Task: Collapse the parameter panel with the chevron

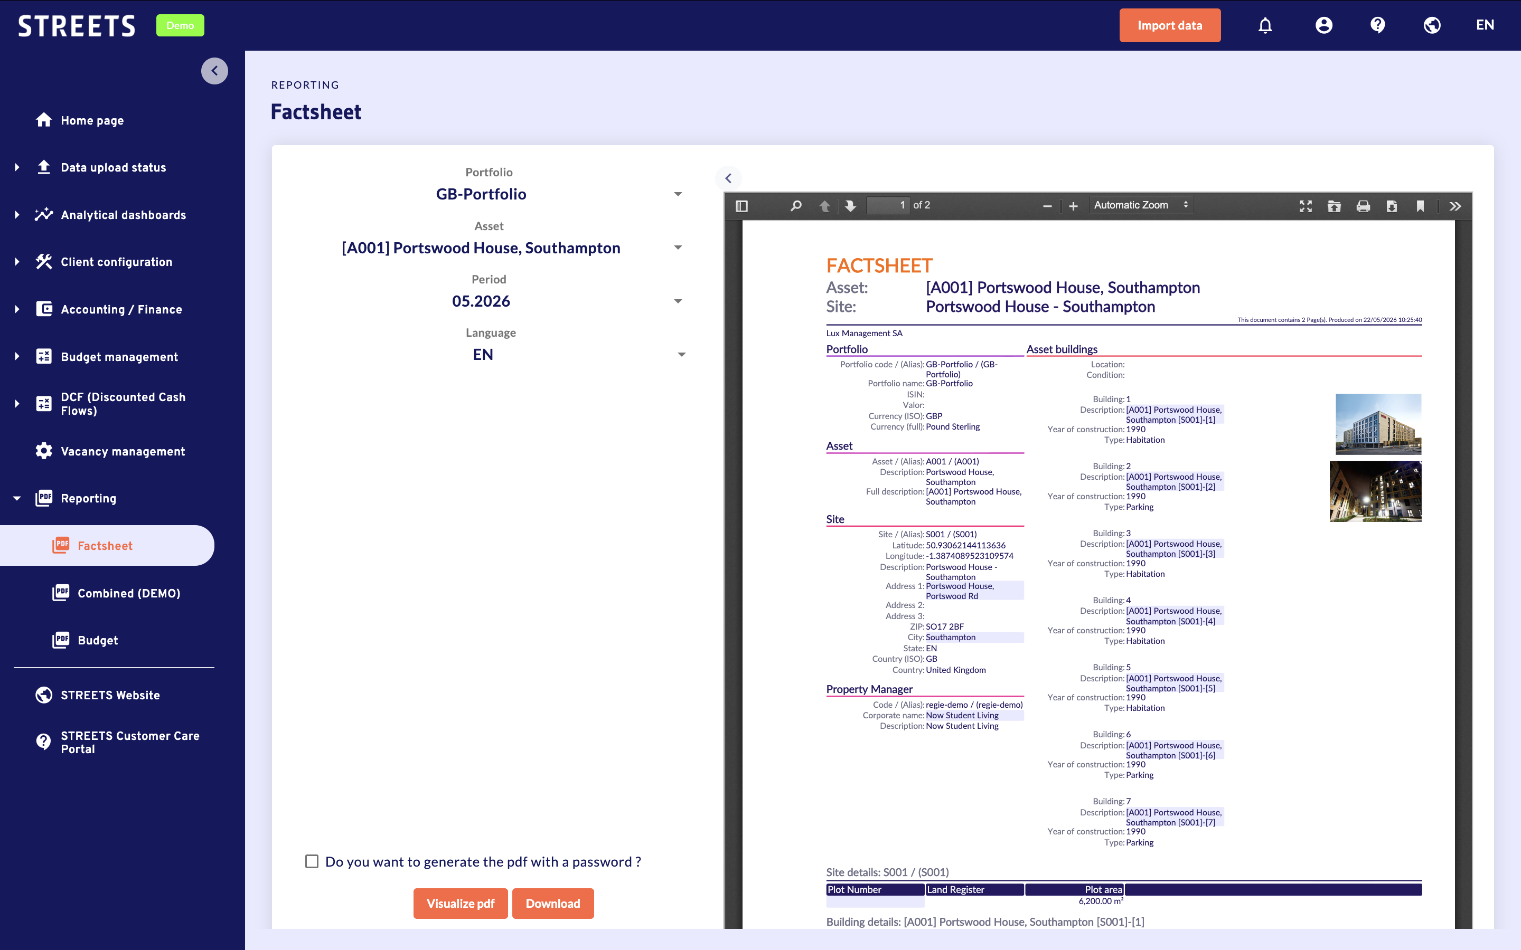Action: [x=728, y=178]
